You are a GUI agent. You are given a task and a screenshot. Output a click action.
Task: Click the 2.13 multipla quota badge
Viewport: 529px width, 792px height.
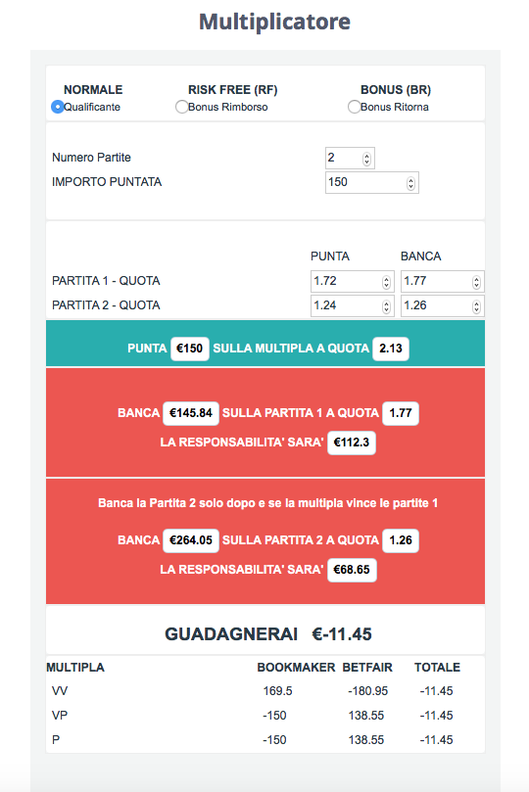(391, 349)
